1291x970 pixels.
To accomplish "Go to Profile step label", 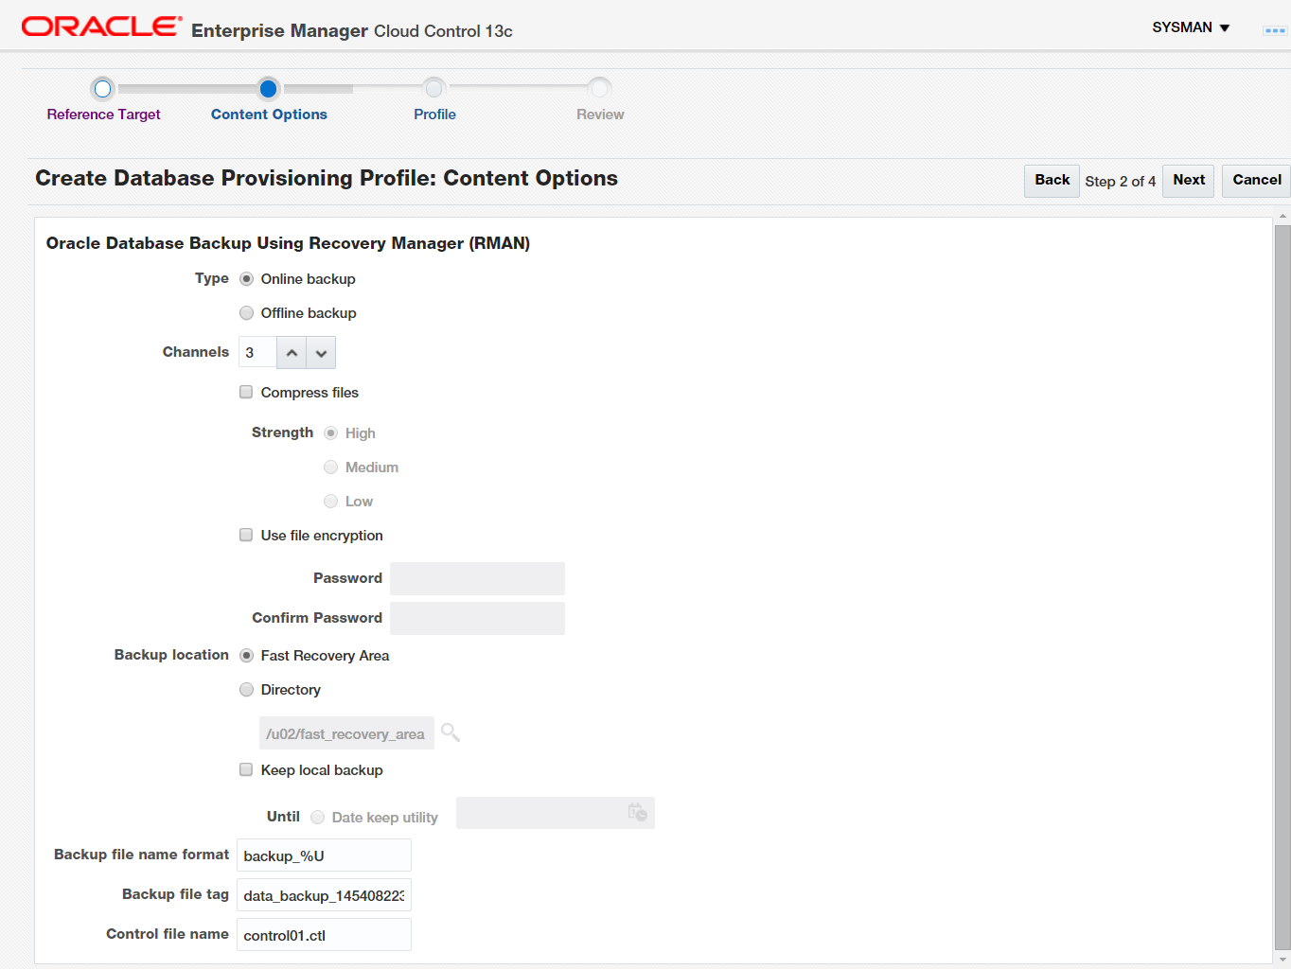I will 434,115.
